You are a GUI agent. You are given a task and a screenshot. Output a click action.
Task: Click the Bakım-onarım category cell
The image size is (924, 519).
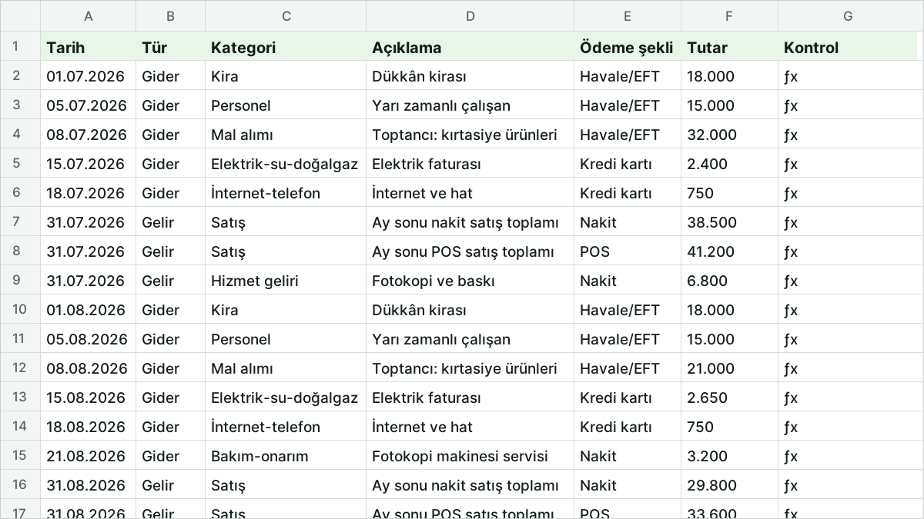[x=286, y=456]
